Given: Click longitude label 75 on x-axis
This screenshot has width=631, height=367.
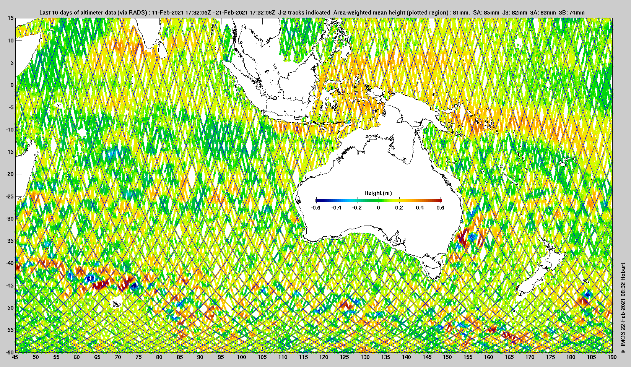Looking at the screenshot, I should click(x=139, y=357).
